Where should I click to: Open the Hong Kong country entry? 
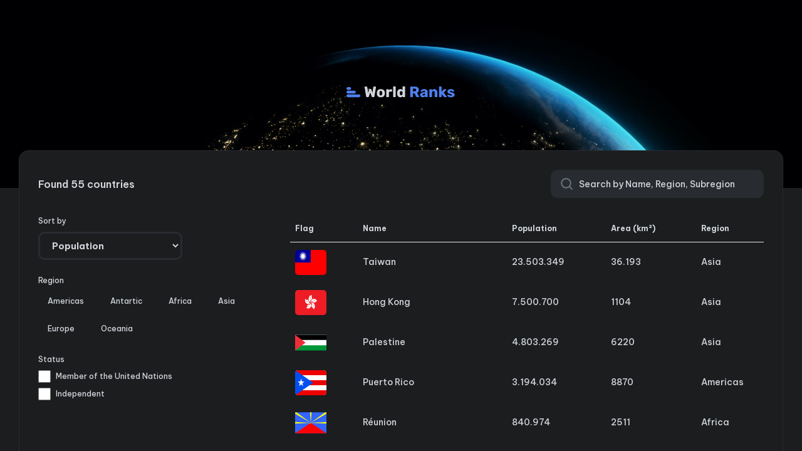386,302
